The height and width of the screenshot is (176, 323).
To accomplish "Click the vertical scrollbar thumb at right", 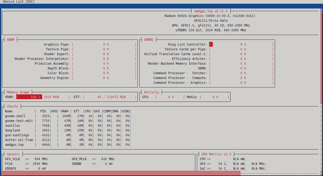I will pyautogui.click(x=322, y=56).
